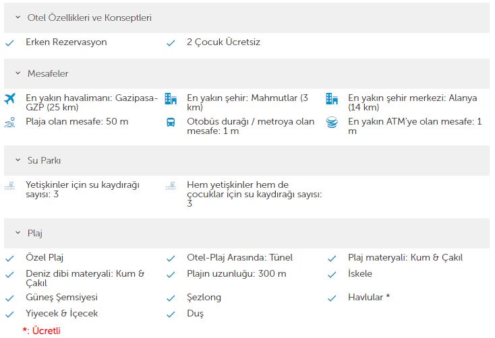
Task: Click the checkmark next to Erken Rezervasyon
Action: 10,43
